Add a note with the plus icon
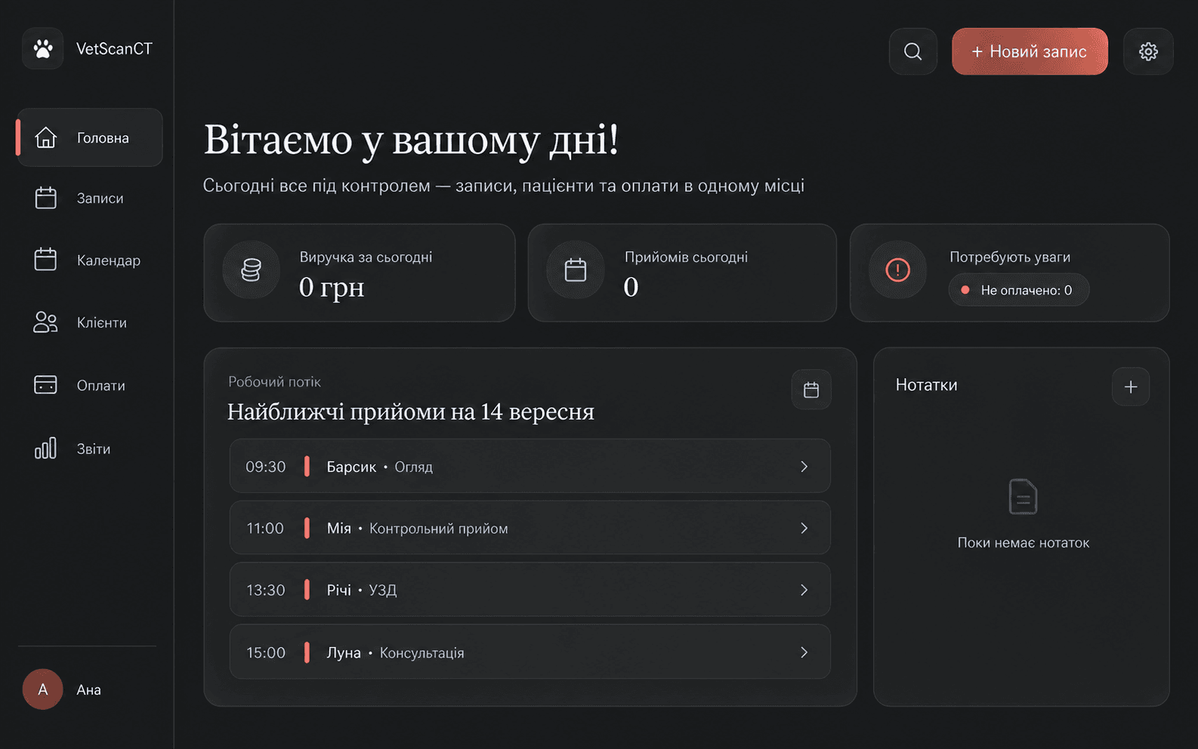Screen dimensions: 1198x749 point(1131,387)
